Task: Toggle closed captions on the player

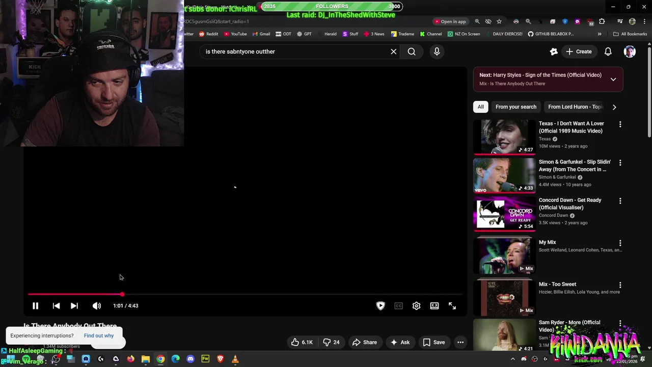Action: 398,306
